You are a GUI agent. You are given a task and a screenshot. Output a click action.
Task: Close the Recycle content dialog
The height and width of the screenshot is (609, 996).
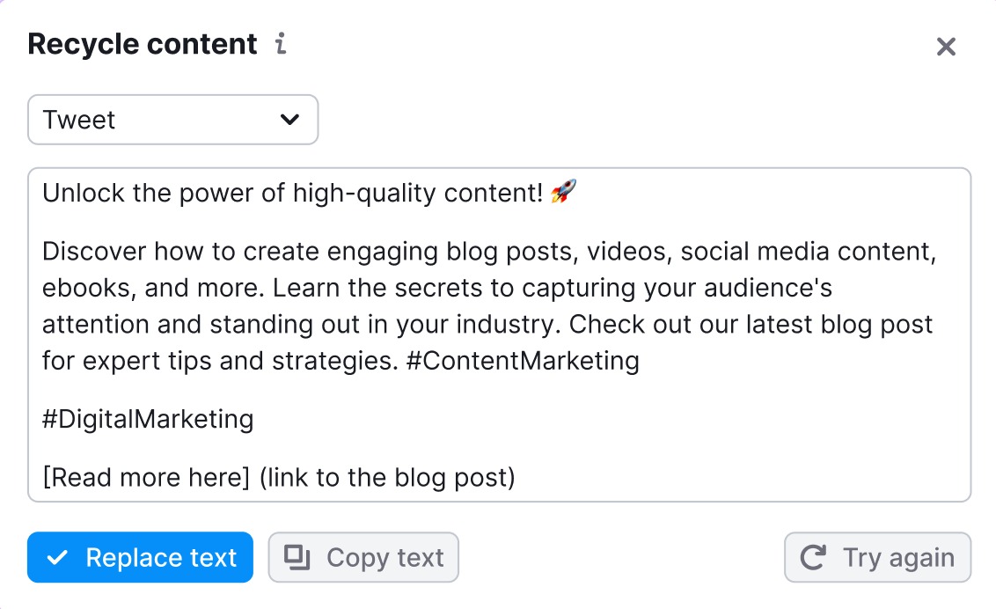click(x=946, y=47)
